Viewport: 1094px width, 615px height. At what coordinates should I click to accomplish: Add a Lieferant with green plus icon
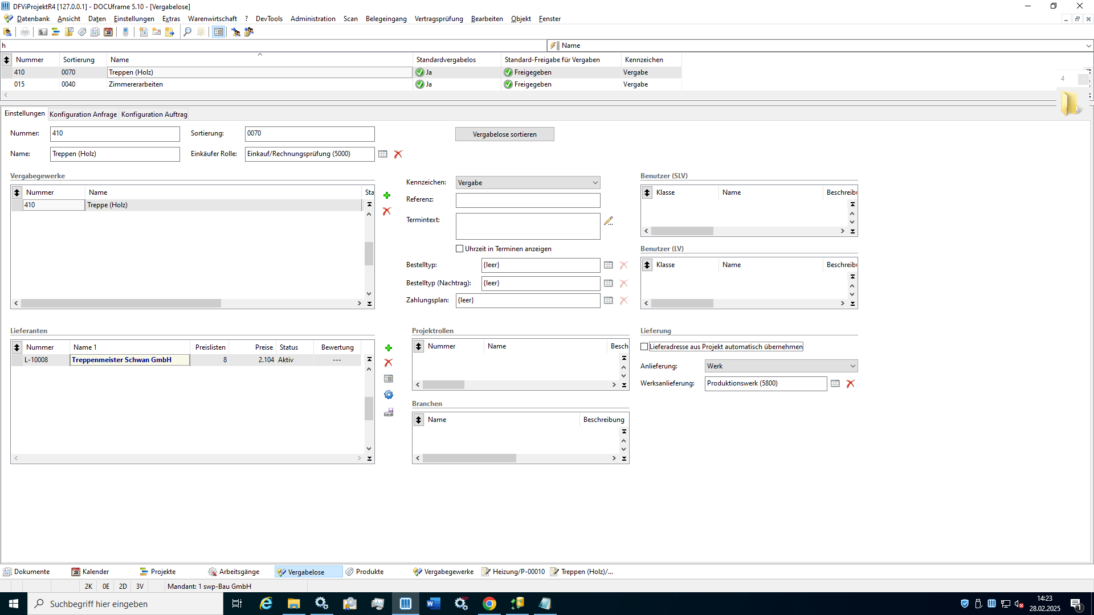click(x=389, y=348)
